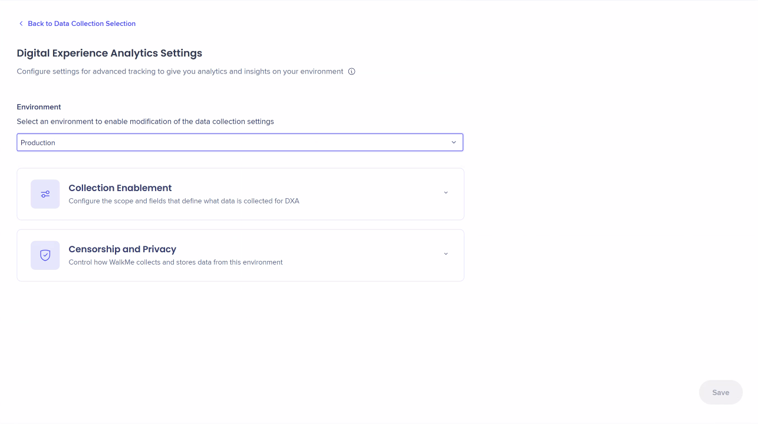Viewport: 758px width, 424px height.
Task: Click the back arrow chevron icon
Action: [x=21, y=24]
